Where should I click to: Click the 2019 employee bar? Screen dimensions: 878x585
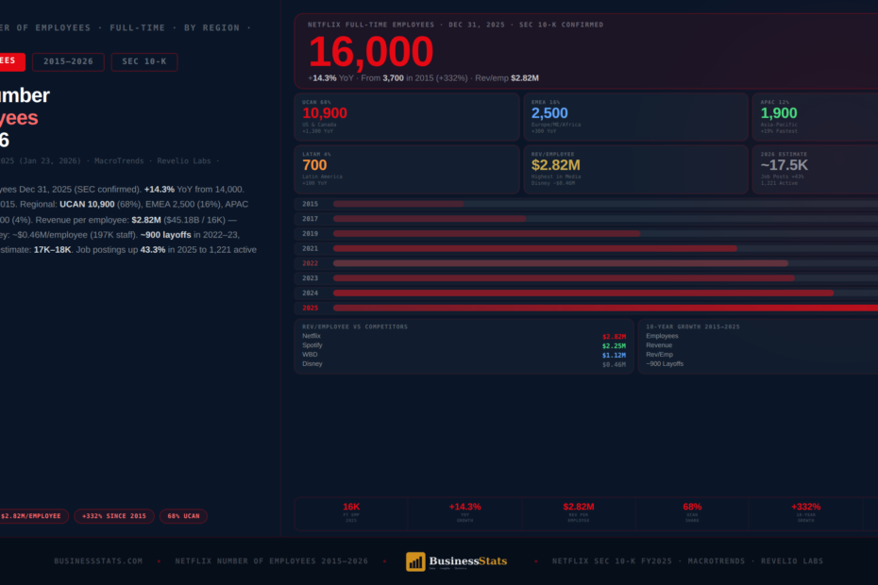tap(486, 234)
